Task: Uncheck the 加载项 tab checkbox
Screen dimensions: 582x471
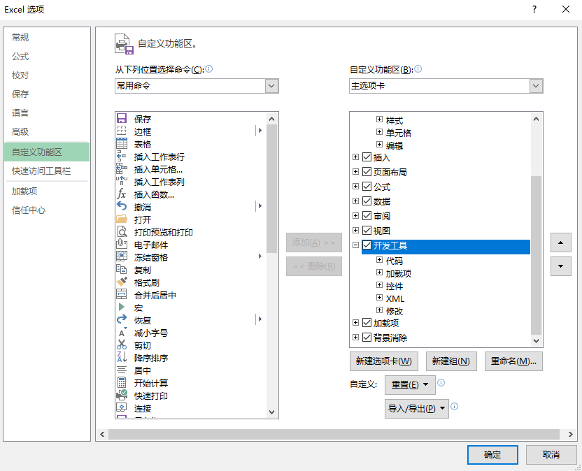Action: 367,323
